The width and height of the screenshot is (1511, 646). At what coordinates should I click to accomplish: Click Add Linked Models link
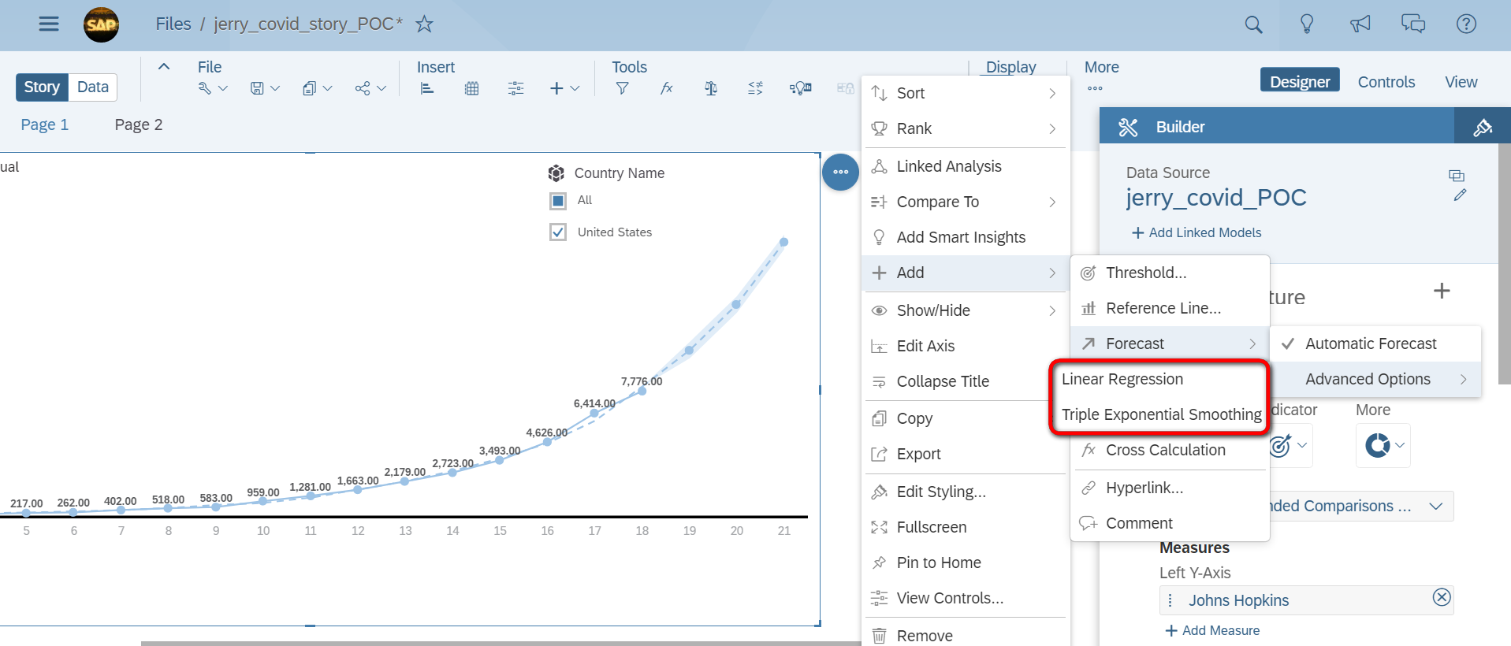pyautogui.click(x=1197, y=232)
